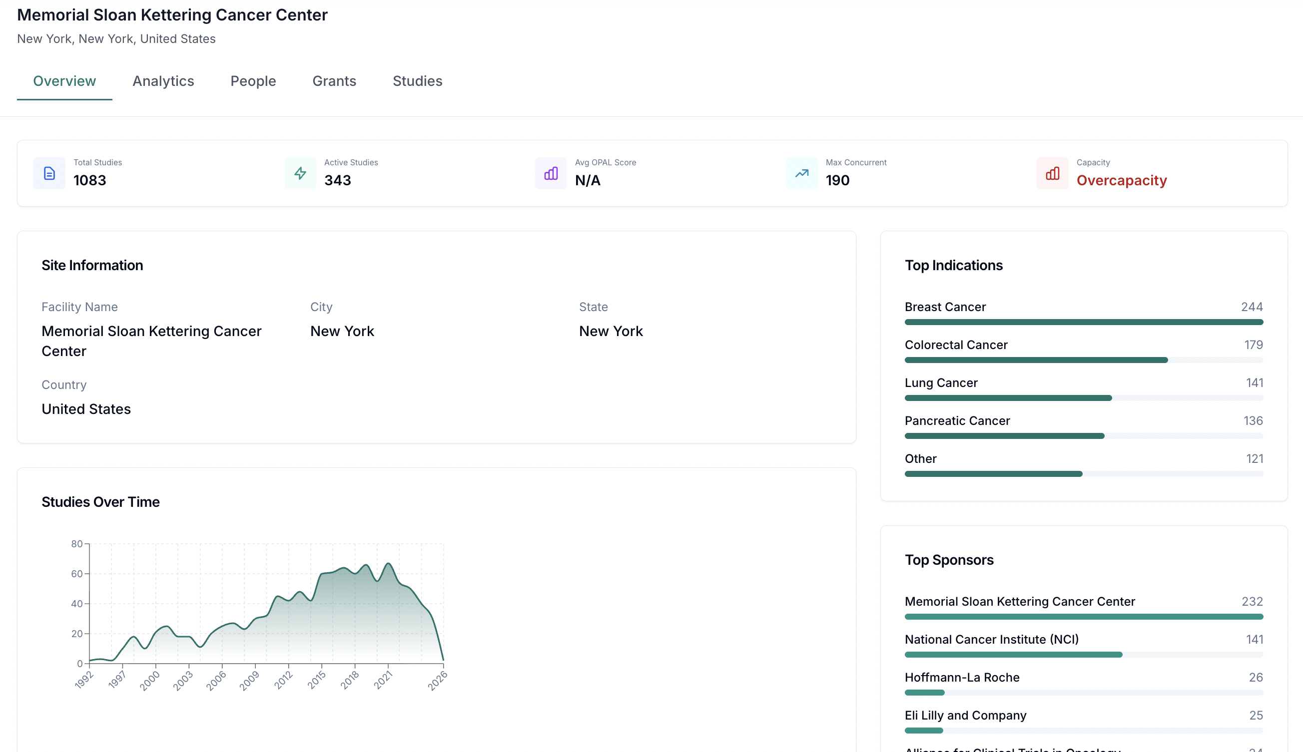Click the Lung Cancer progress bar
The image size is (1303, 752).
(x=1084, y=398)
